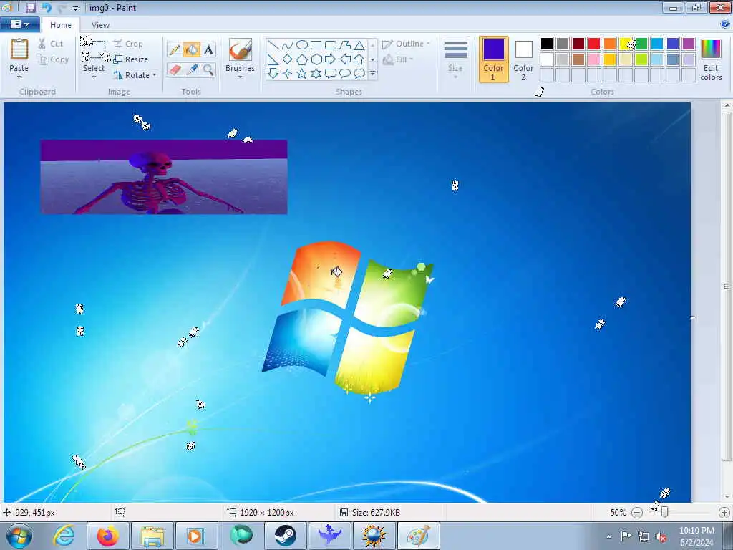733x550 pixels.
Task: Choose the Hexagon shape
Action: pos(316,59)
